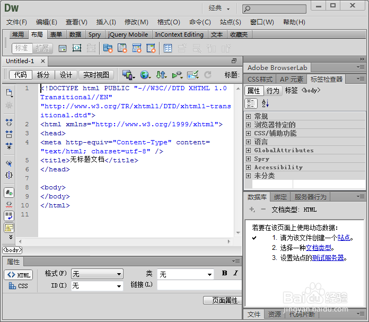Image resolution: width=369 pixels, height=322 pixels.
Task: Click vertical scrollbar down arrow in code view
Action: 238,233
